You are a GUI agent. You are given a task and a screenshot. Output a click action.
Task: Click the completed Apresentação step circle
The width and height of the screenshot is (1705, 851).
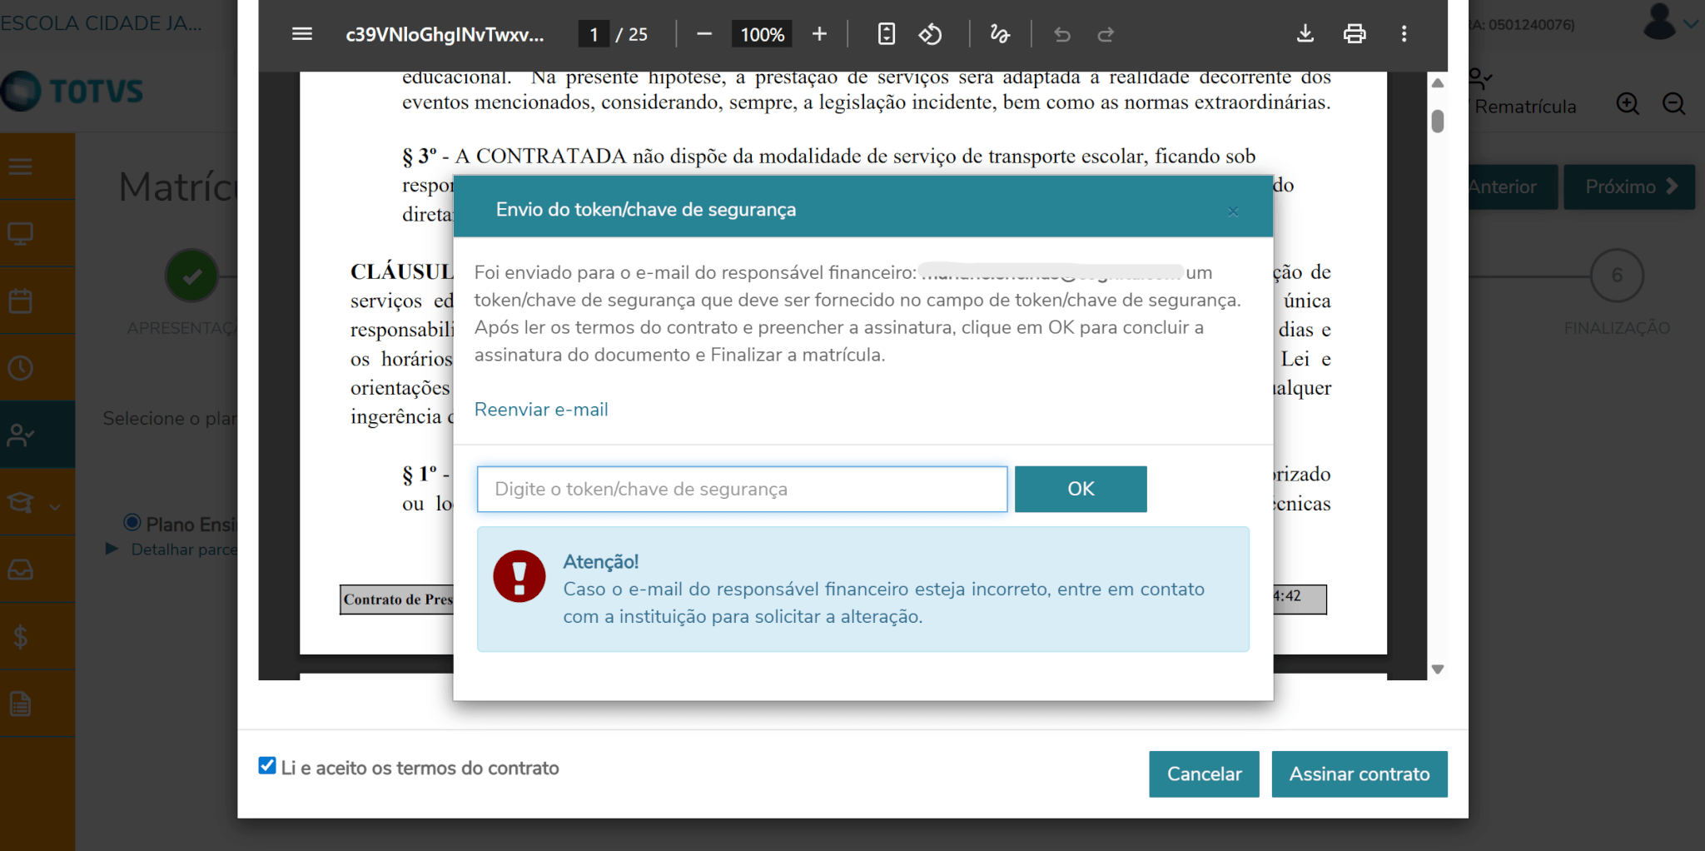click(191, 276)
